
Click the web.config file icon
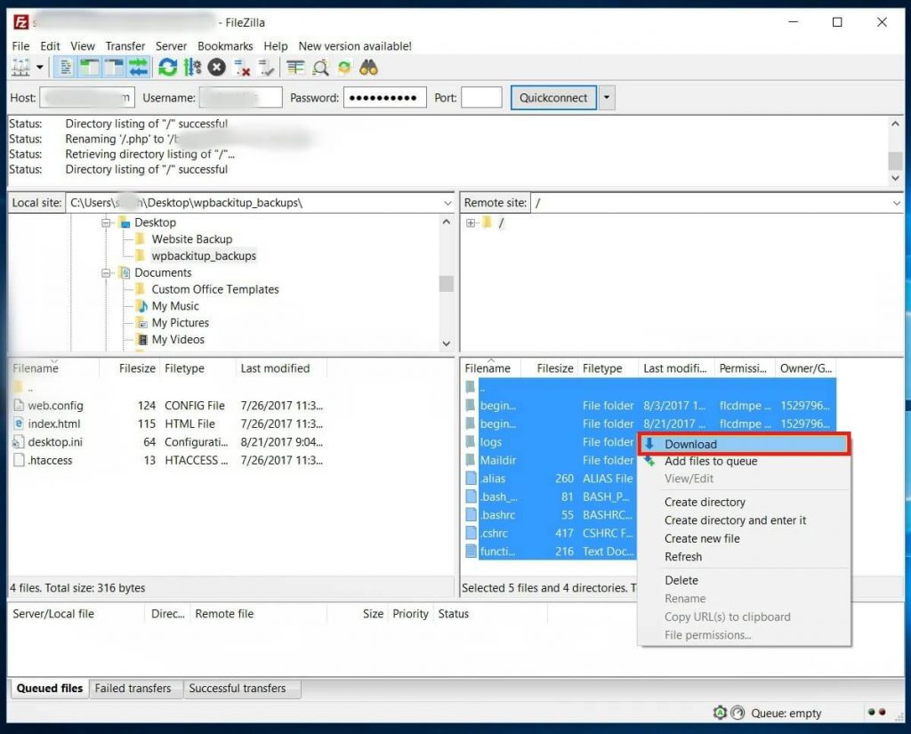(19, 405)
